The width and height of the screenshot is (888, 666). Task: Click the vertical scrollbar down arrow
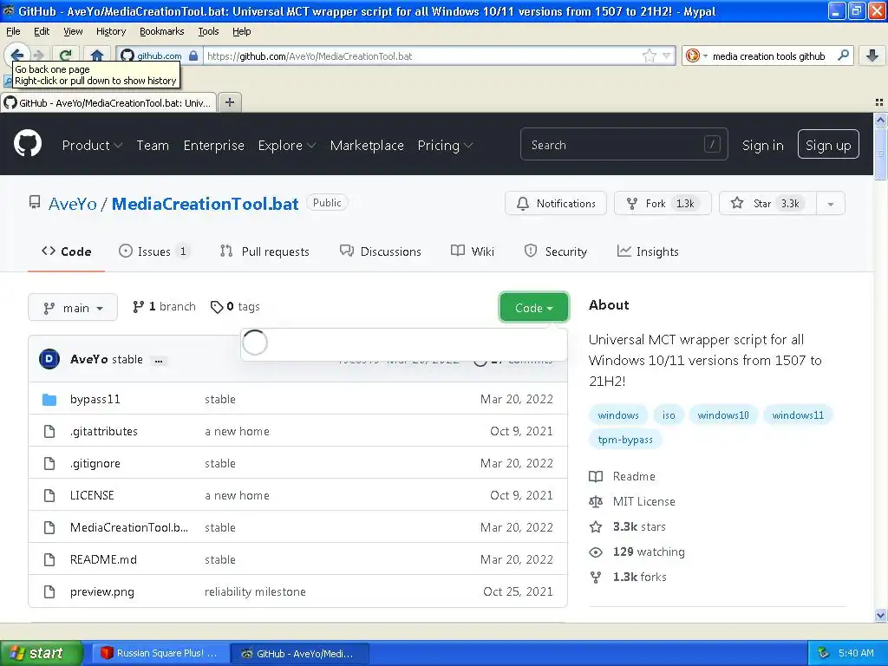(x=880, y=615)
